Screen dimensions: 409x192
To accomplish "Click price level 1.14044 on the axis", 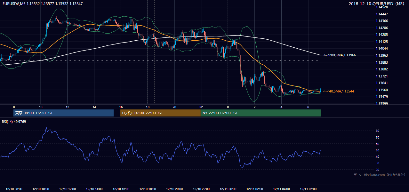I will click(382, 48).
